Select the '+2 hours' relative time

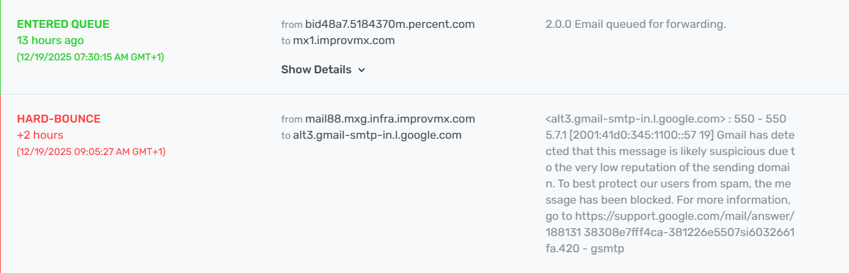pos(40,135)
